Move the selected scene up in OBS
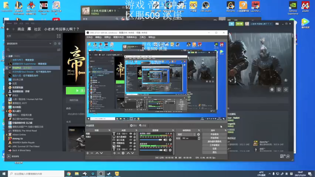Screen dimensions: 315x177 tap(97, 153)
